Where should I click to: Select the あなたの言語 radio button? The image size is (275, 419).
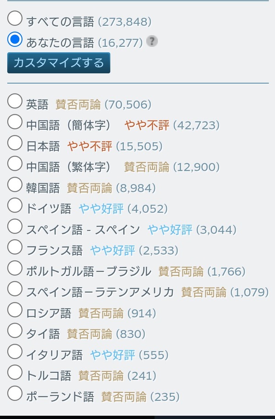click(15, 39)
